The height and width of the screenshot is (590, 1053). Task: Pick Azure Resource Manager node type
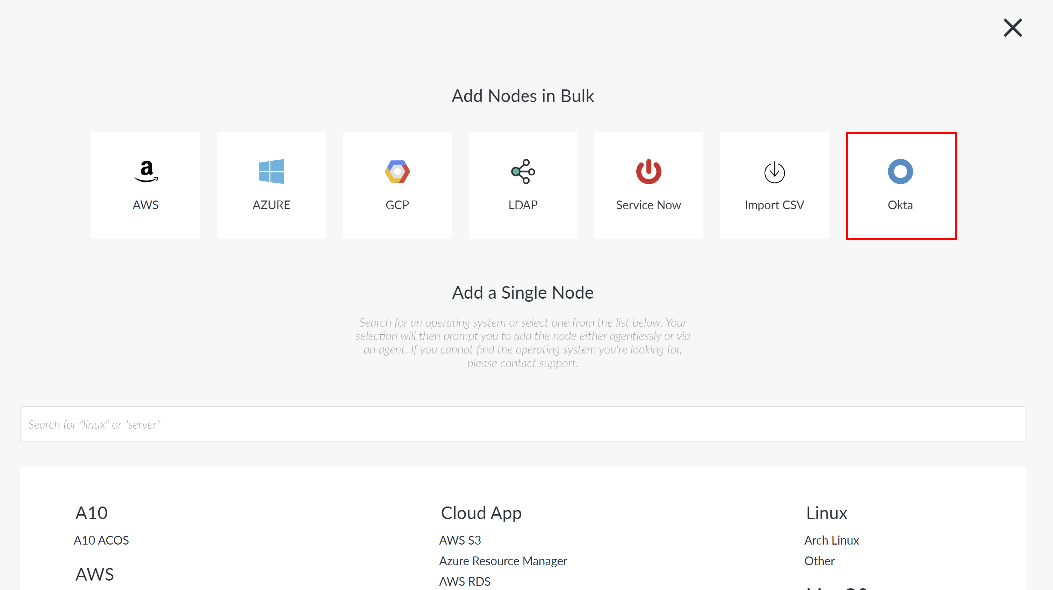[x=503, y=561]
